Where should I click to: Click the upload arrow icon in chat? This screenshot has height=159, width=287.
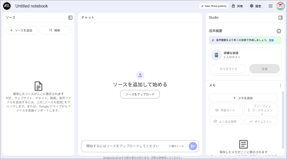[x=140, y=75]
